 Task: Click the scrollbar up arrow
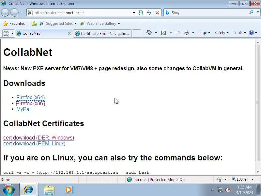coord(258,42)
